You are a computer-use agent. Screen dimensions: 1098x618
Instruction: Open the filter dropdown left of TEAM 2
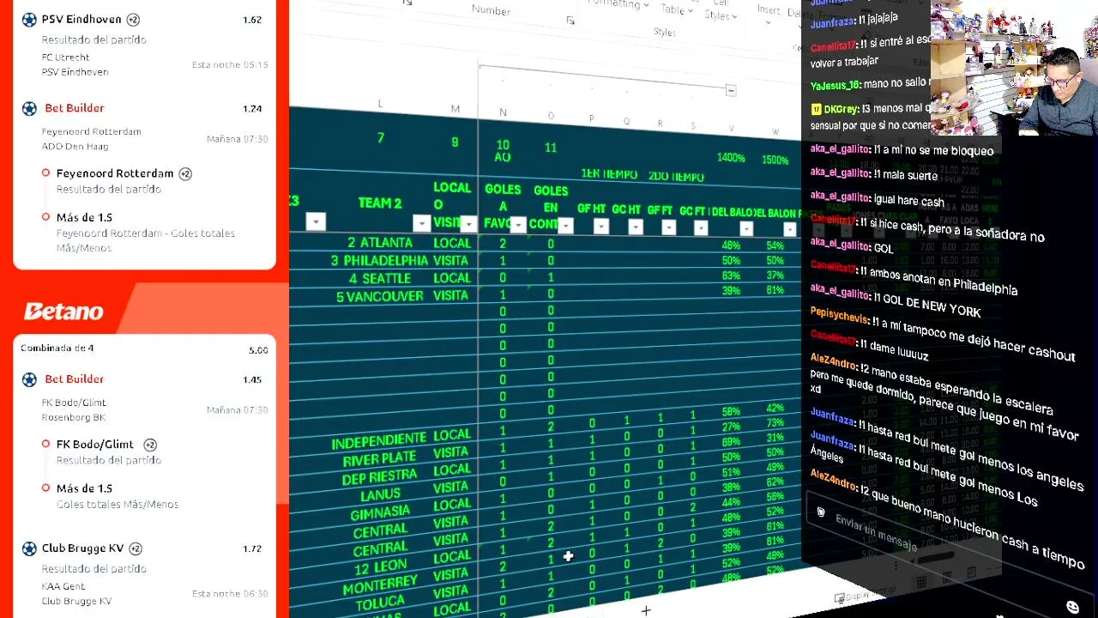tap(316, 222)
